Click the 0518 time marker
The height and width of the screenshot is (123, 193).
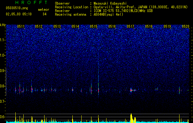pyautogui.click(x=149, y=26)
